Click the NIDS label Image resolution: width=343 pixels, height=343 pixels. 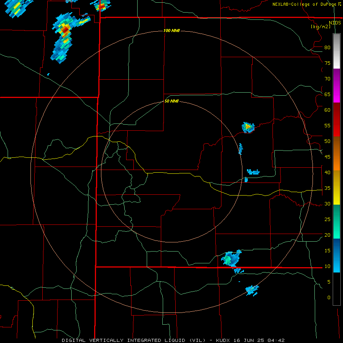pyautogui.click(x=335, y=23)
